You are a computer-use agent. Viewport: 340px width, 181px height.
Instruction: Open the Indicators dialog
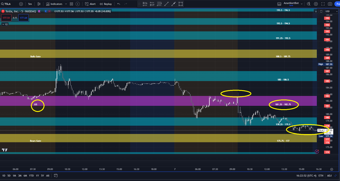54,4
